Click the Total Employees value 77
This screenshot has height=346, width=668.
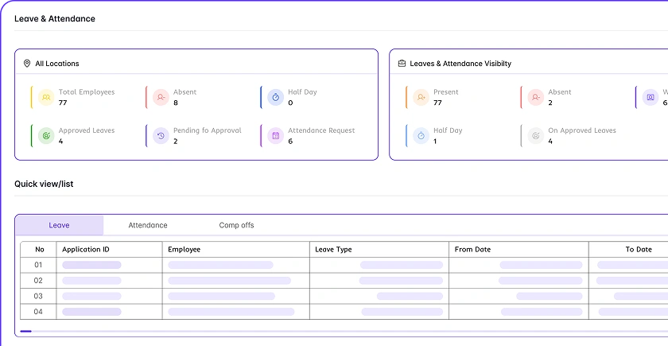63,103
